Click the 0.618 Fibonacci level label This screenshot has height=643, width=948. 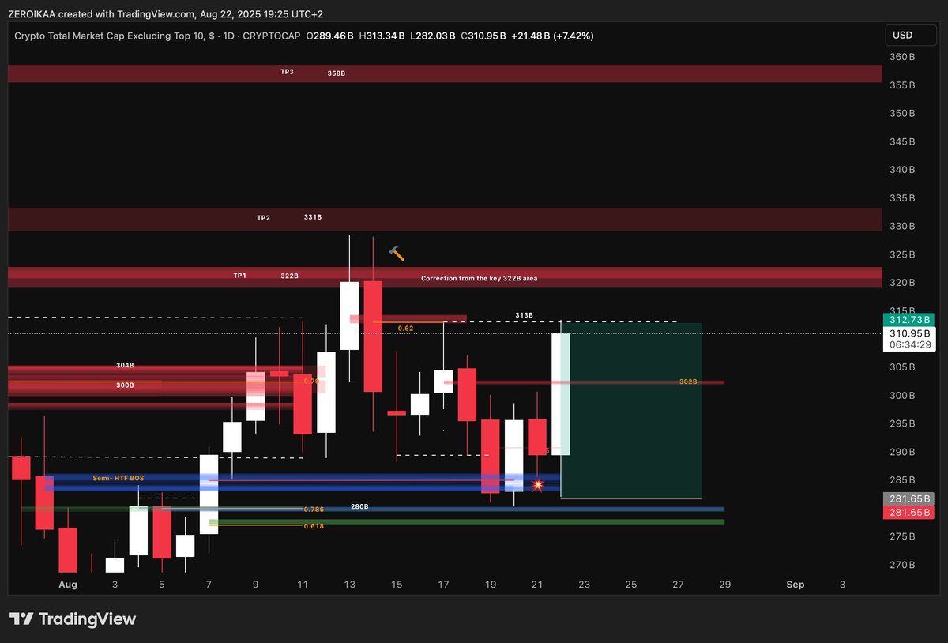pos(314,525)
